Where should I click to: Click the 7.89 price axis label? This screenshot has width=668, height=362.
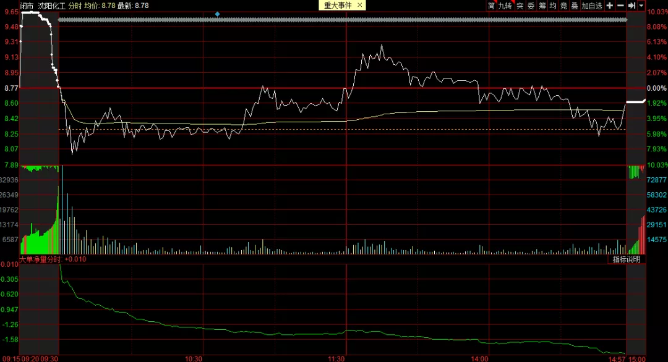(12, 165)
